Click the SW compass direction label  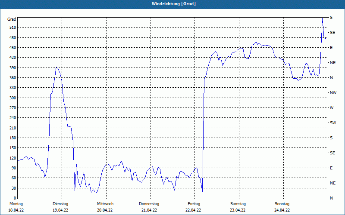click(333, 123)
